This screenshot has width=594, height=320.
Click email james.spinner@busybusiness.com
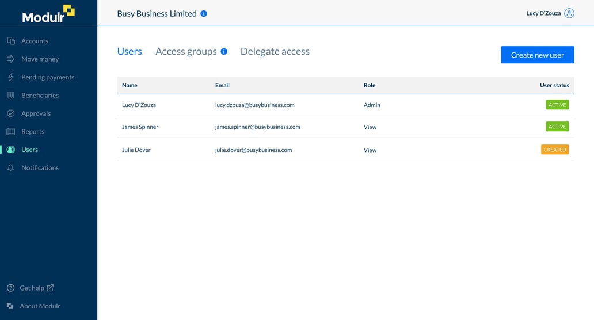tap(258, 127)
